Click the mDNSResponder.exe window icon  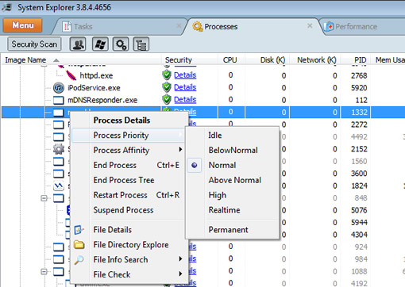pos(59,100)
